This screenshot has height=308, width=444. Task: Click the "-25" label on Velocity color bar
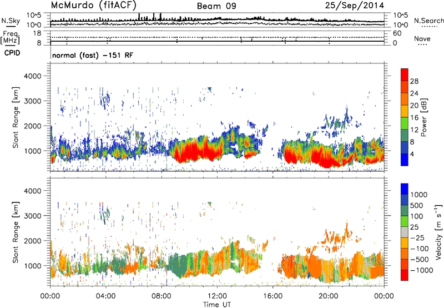(417, 238)
